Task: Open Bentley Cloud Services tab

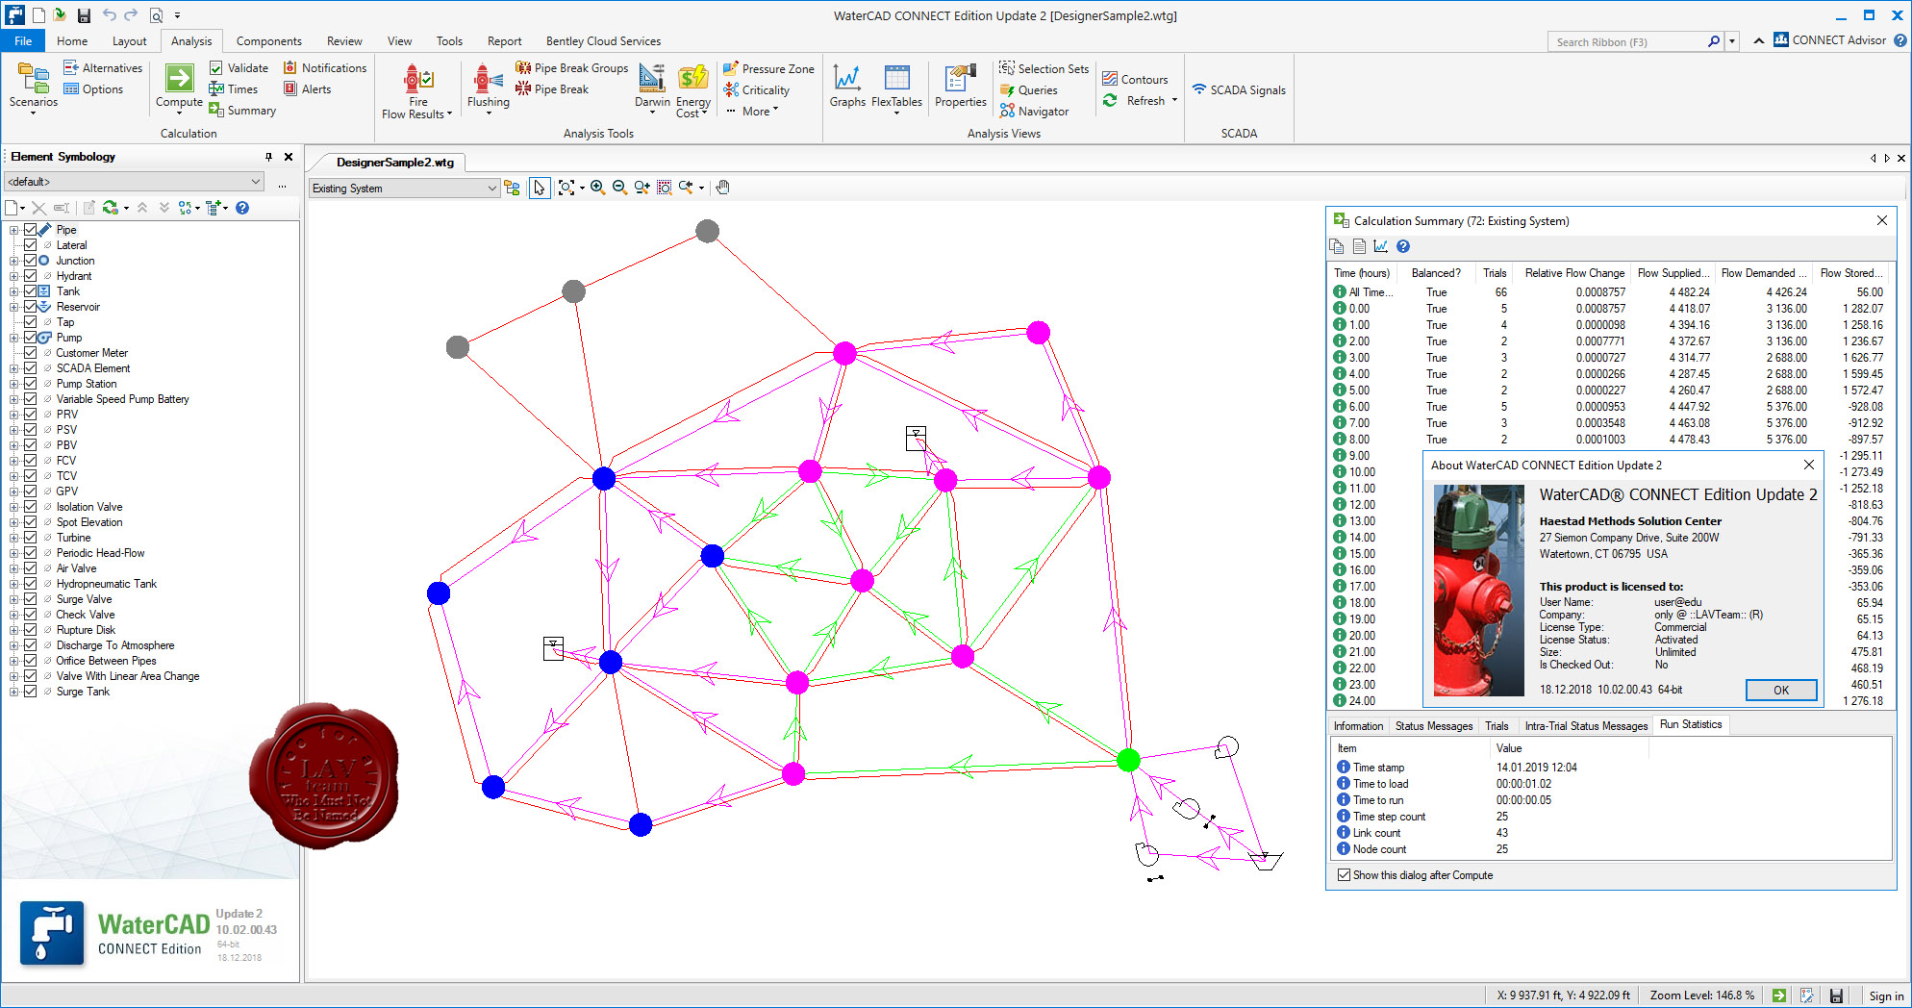Action: (603, 41)
